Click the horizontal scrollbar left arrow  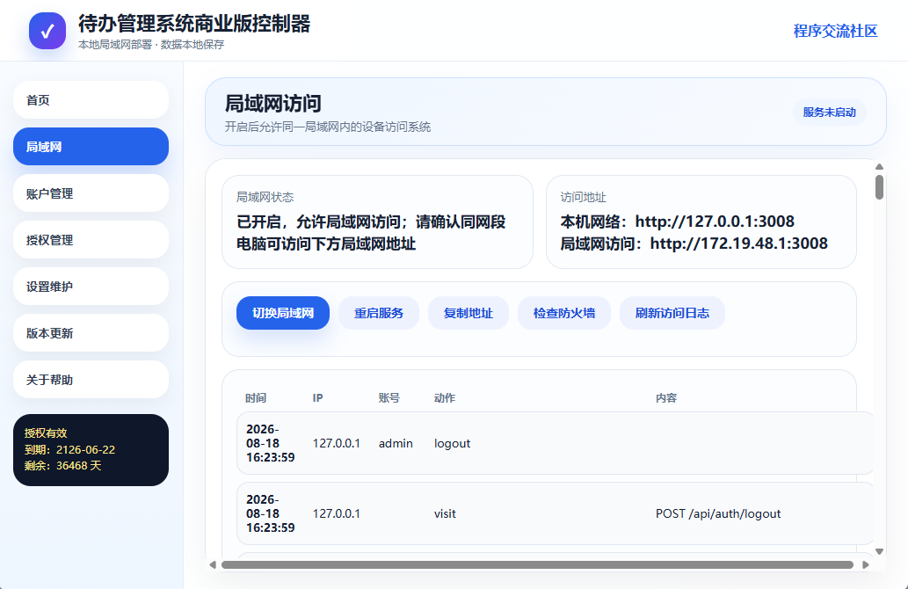[x=213, y=564]
